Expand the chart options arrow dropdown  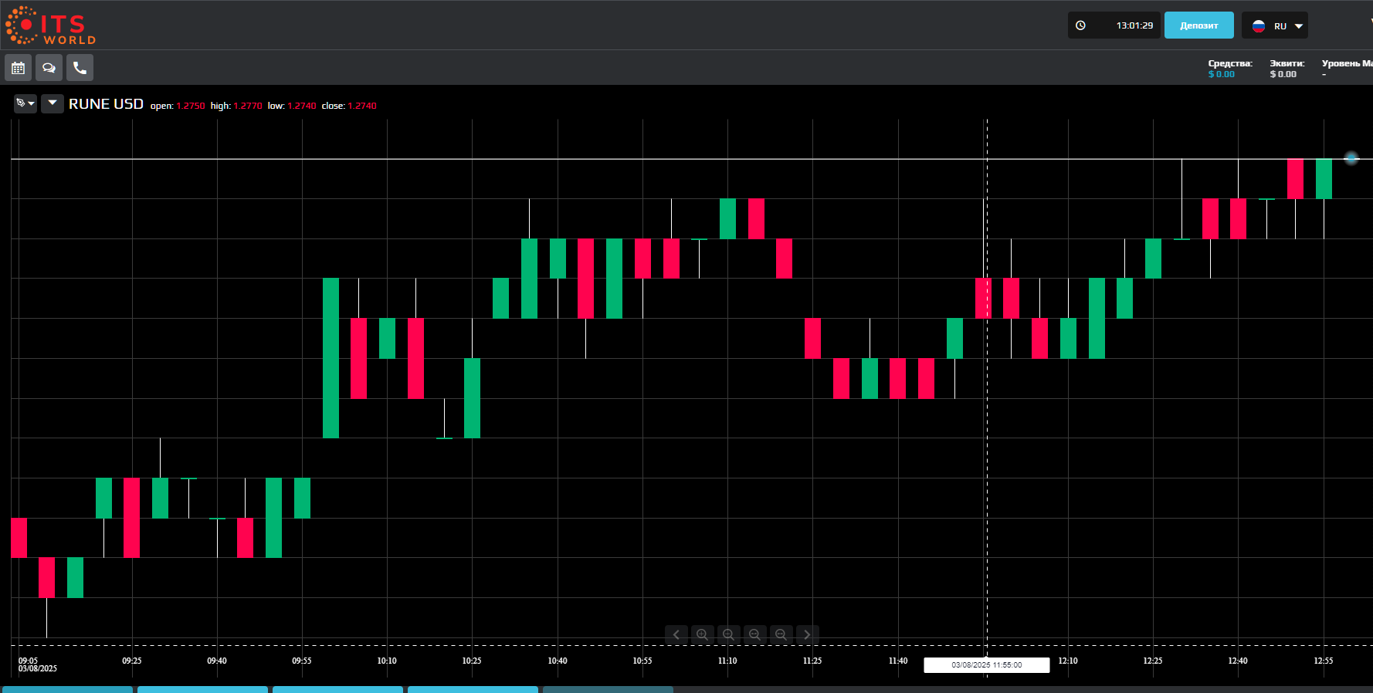pyautogui.click(x=53, y=103)
